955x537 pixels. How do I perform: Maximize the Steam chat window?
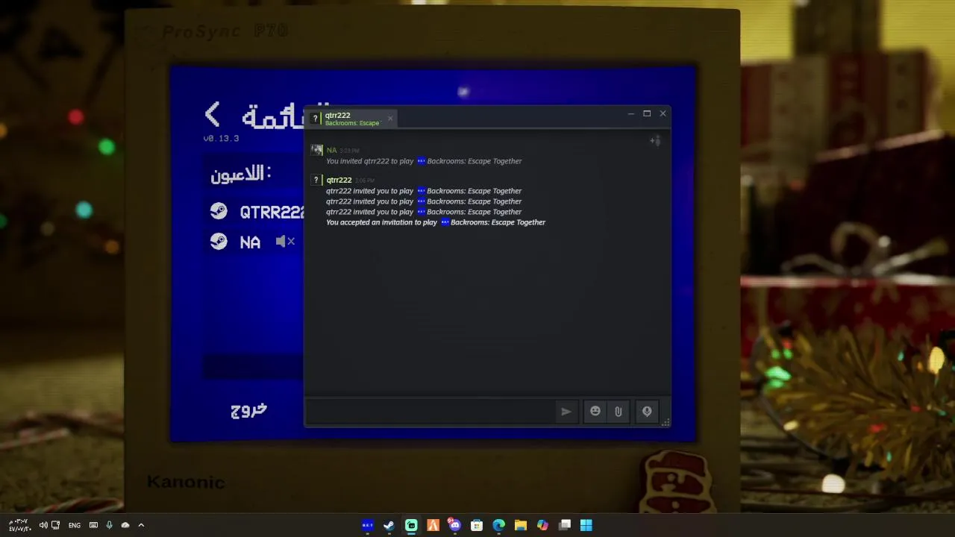[647, 113]
